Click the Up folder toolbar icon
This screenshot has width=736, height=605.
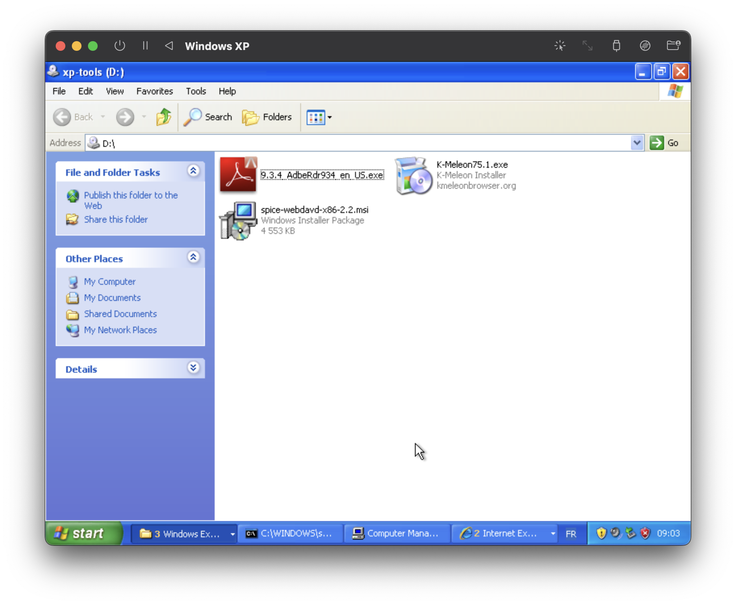tap(163, 117)
